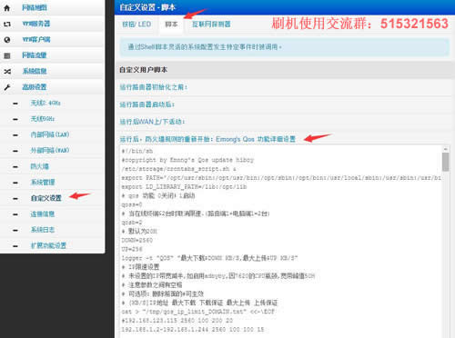Expand the 运行后WAN上/下活动 script section
The image size is (455, 338).
(152, 122)
